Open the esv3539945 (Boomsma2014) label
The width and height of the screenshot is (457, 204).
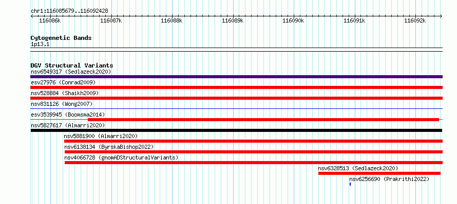pyautogui.click(x=68, y=115)
